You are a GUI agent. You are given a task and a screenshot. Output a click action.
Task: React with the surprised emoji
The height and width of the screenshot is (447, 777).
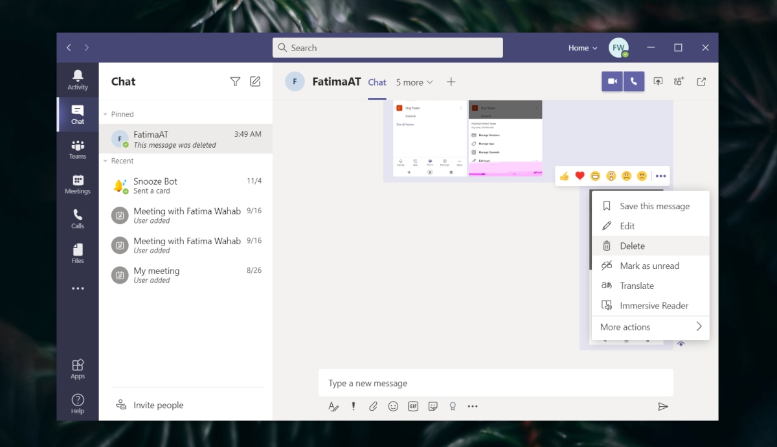(611, 176)
